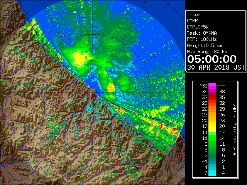The image size is (247, 185).
Task: Click the 'Reflectivity in dBZ' axis label
Action: (x=235, y=129)
